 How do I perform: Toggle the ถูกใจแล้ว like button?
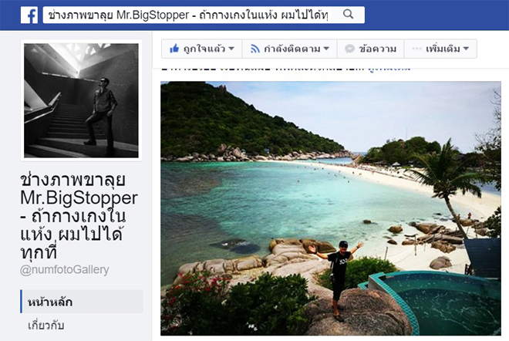coord(201,49)
